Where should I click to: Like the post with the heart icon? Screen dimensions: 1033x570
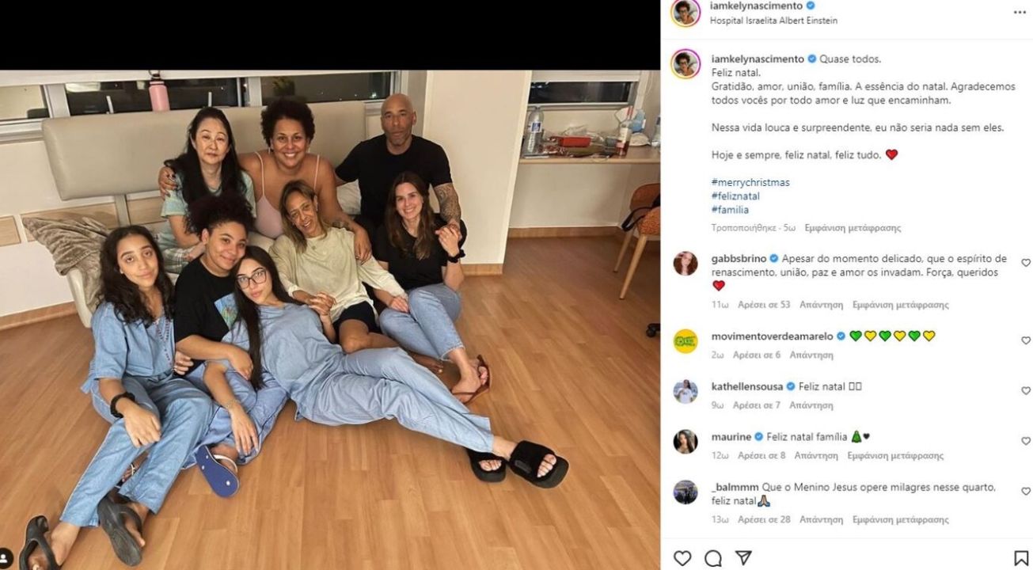point(682,558)
